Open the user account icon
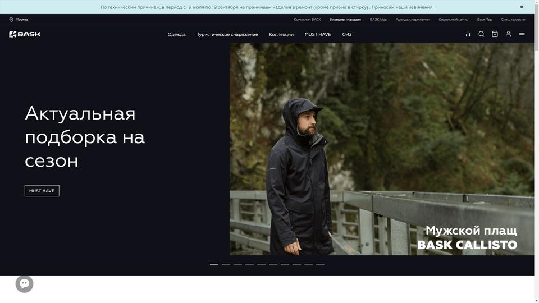This screenshot has height=303, width=539. (508, 34)
